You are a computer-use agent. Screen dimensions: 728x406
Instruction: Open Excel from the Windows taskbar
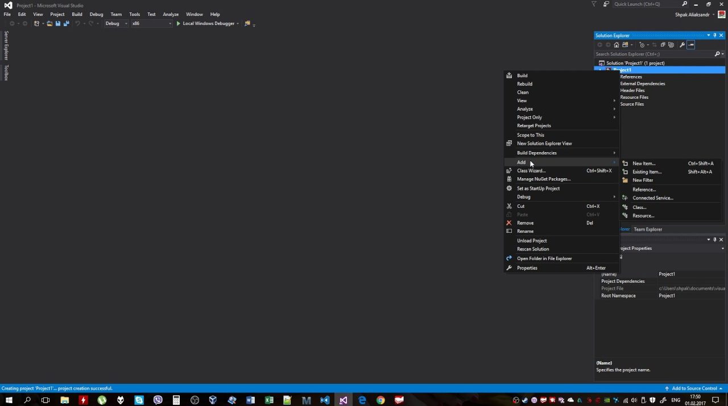click(269, 400)
